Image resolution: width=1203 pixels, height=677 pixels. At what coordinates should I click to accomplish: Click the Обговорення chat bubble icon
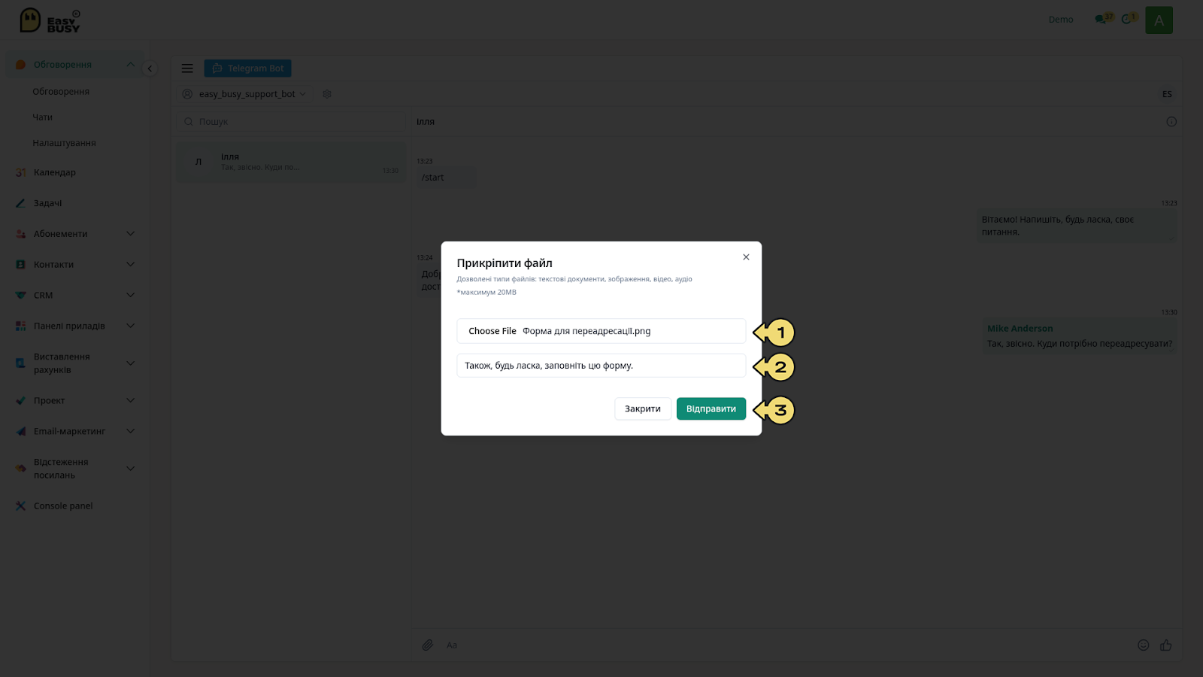(x=20, y=65)
